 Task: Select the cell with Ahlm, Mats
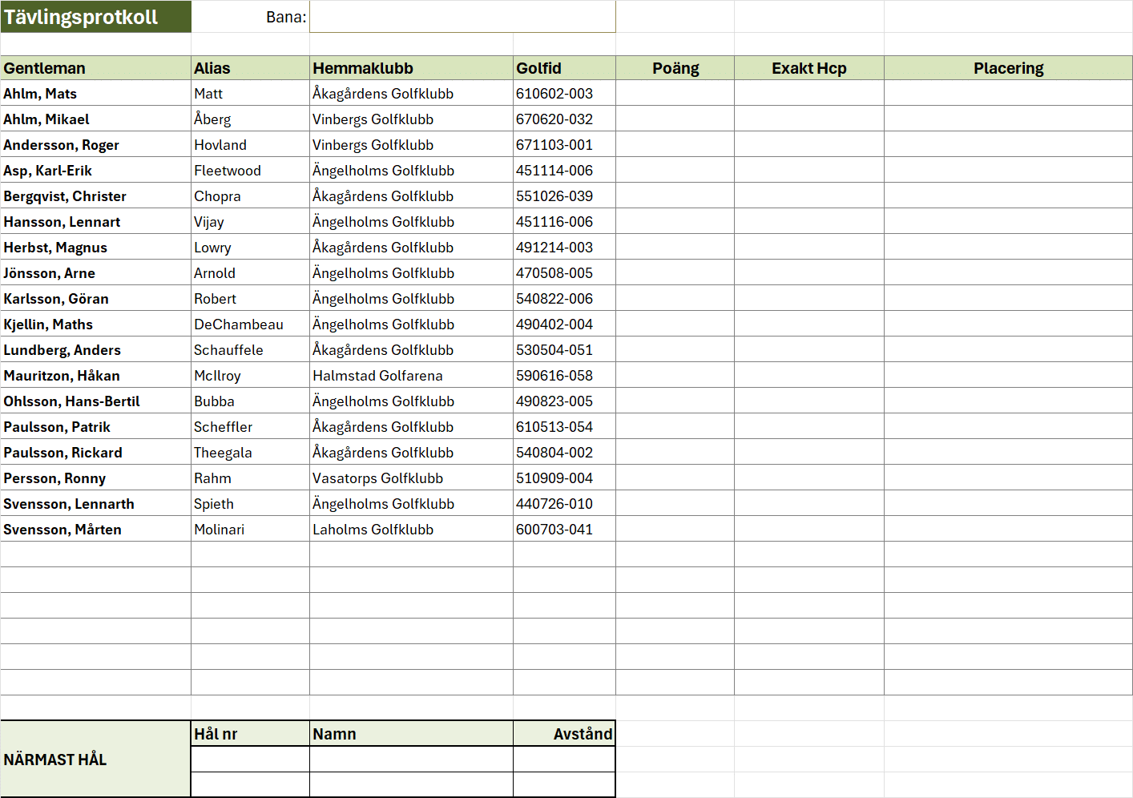[95, 94]
